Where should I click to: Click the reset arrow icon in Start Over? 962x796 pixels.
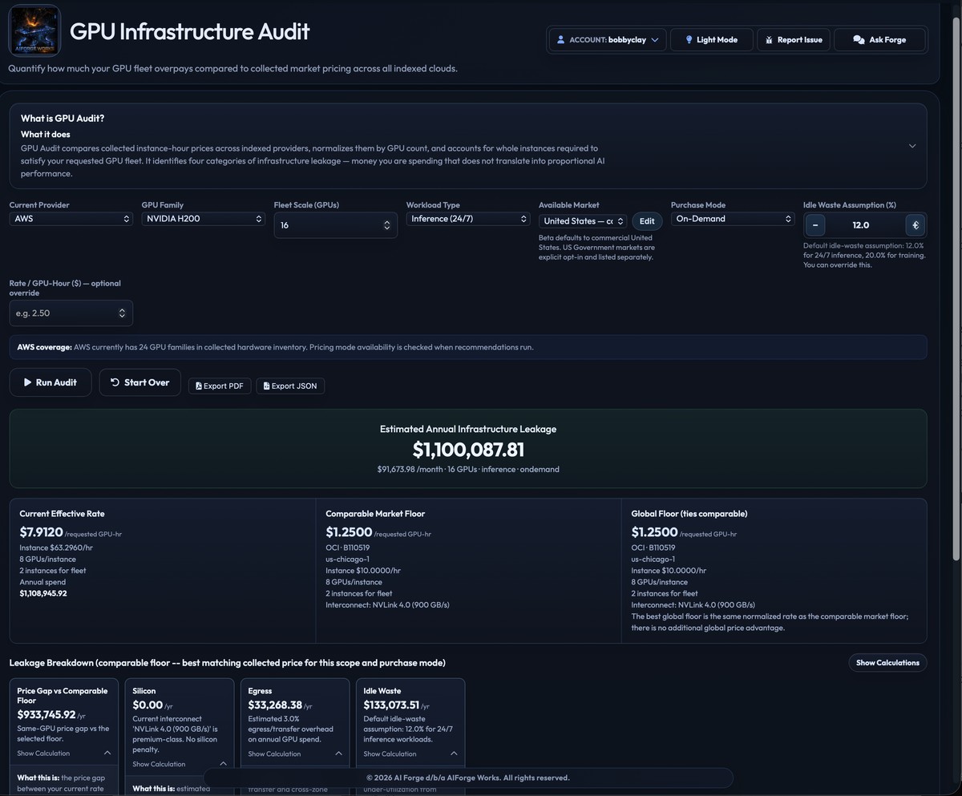pos(115,382)
